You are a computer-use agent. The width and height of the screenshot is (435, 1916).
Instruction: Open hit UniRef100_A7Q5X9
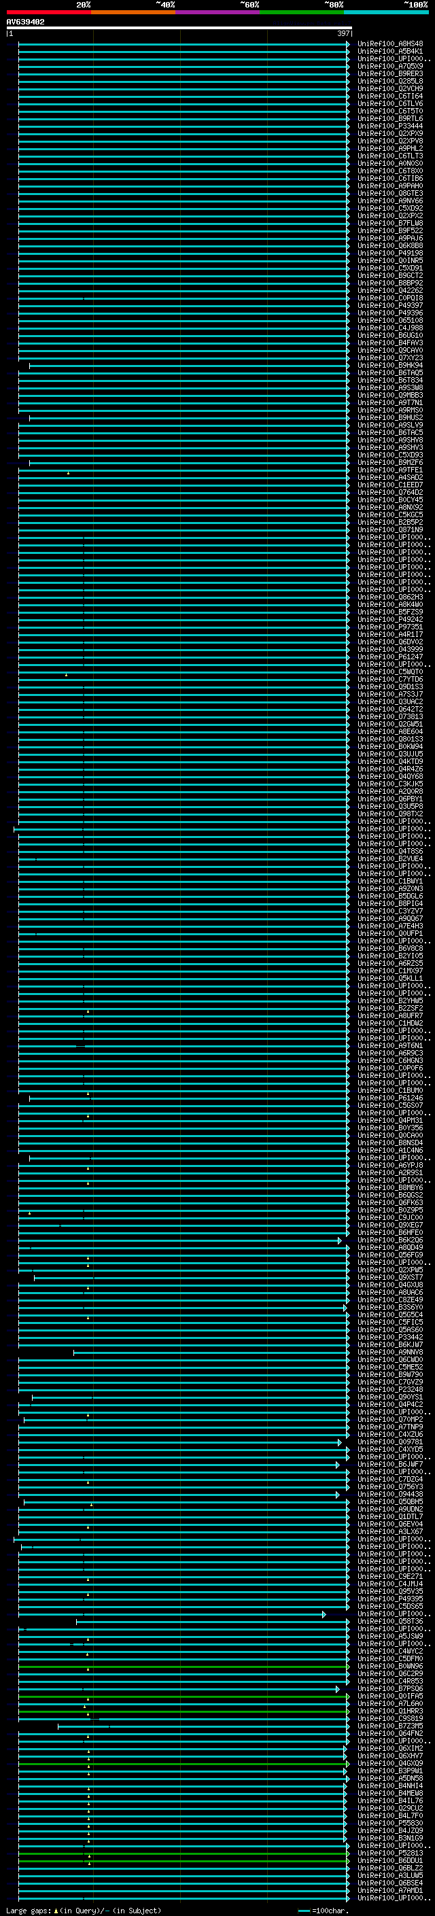(x=390, y=66)
